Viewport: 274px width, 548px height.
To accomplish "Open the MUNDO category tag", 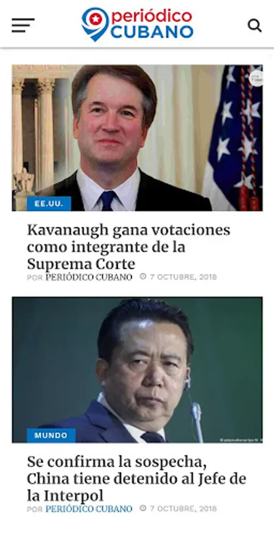I will pos(51,435).
